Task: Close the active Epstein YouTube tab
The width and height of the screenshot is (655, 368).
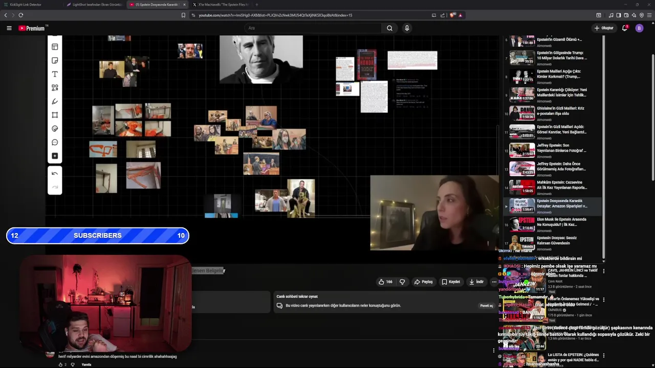Action: point(184,5)
